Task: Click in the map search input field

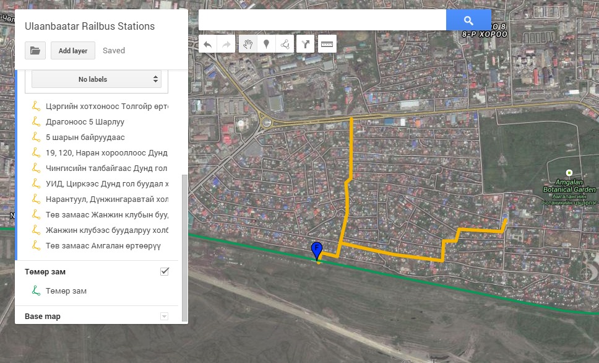Action: click(x=322, y=20)
